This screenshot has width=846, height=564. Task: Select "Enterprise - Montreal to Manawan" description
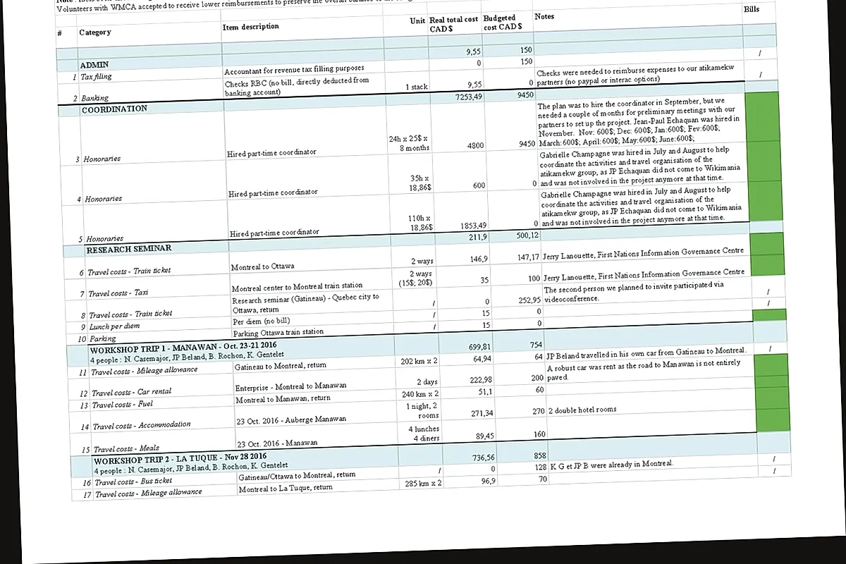[291, 387]
